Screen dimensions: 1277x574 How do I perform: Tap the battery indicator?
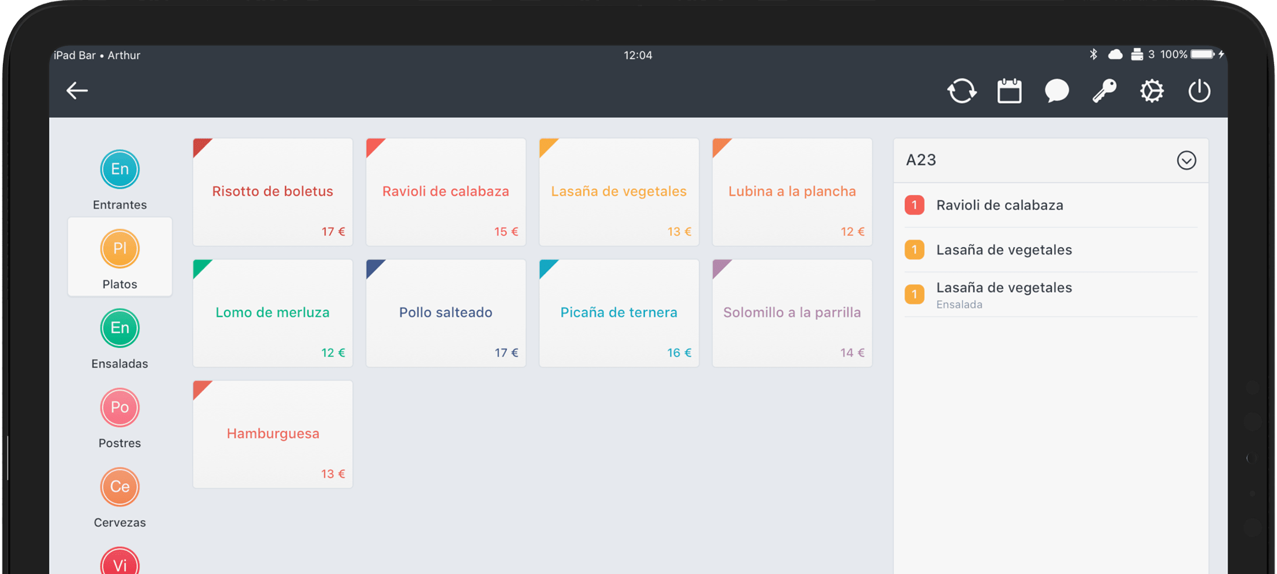click(1203, 55)
